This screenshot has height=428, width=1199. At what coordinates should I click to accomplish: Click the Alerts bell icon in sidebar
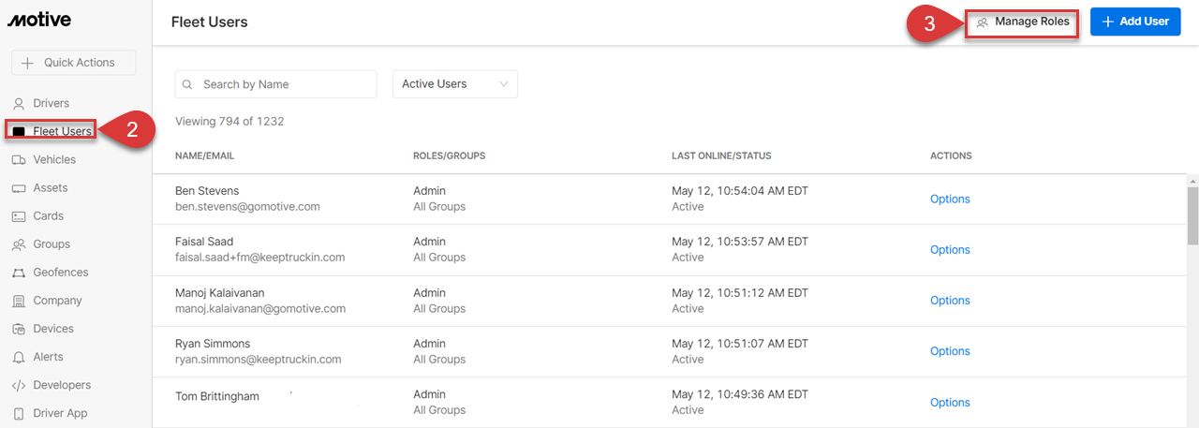tap(18, 357)
